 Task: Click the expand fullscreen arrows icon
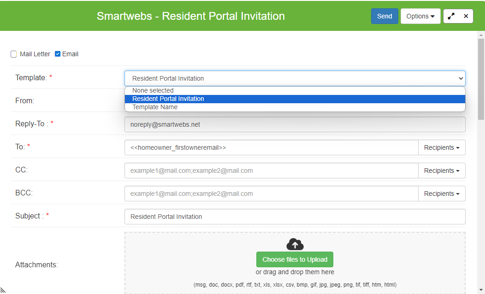451,16
